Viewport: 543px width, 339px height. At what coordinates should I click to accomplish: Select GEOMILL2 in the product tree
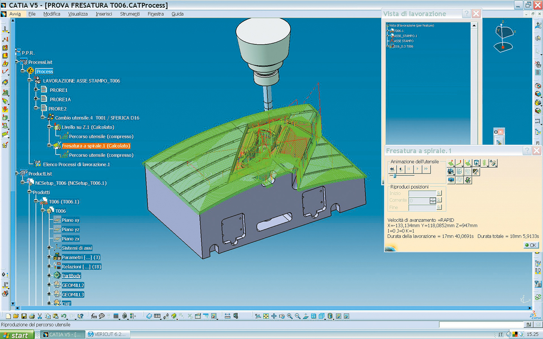pyautogui.click(x=73, y=285)
